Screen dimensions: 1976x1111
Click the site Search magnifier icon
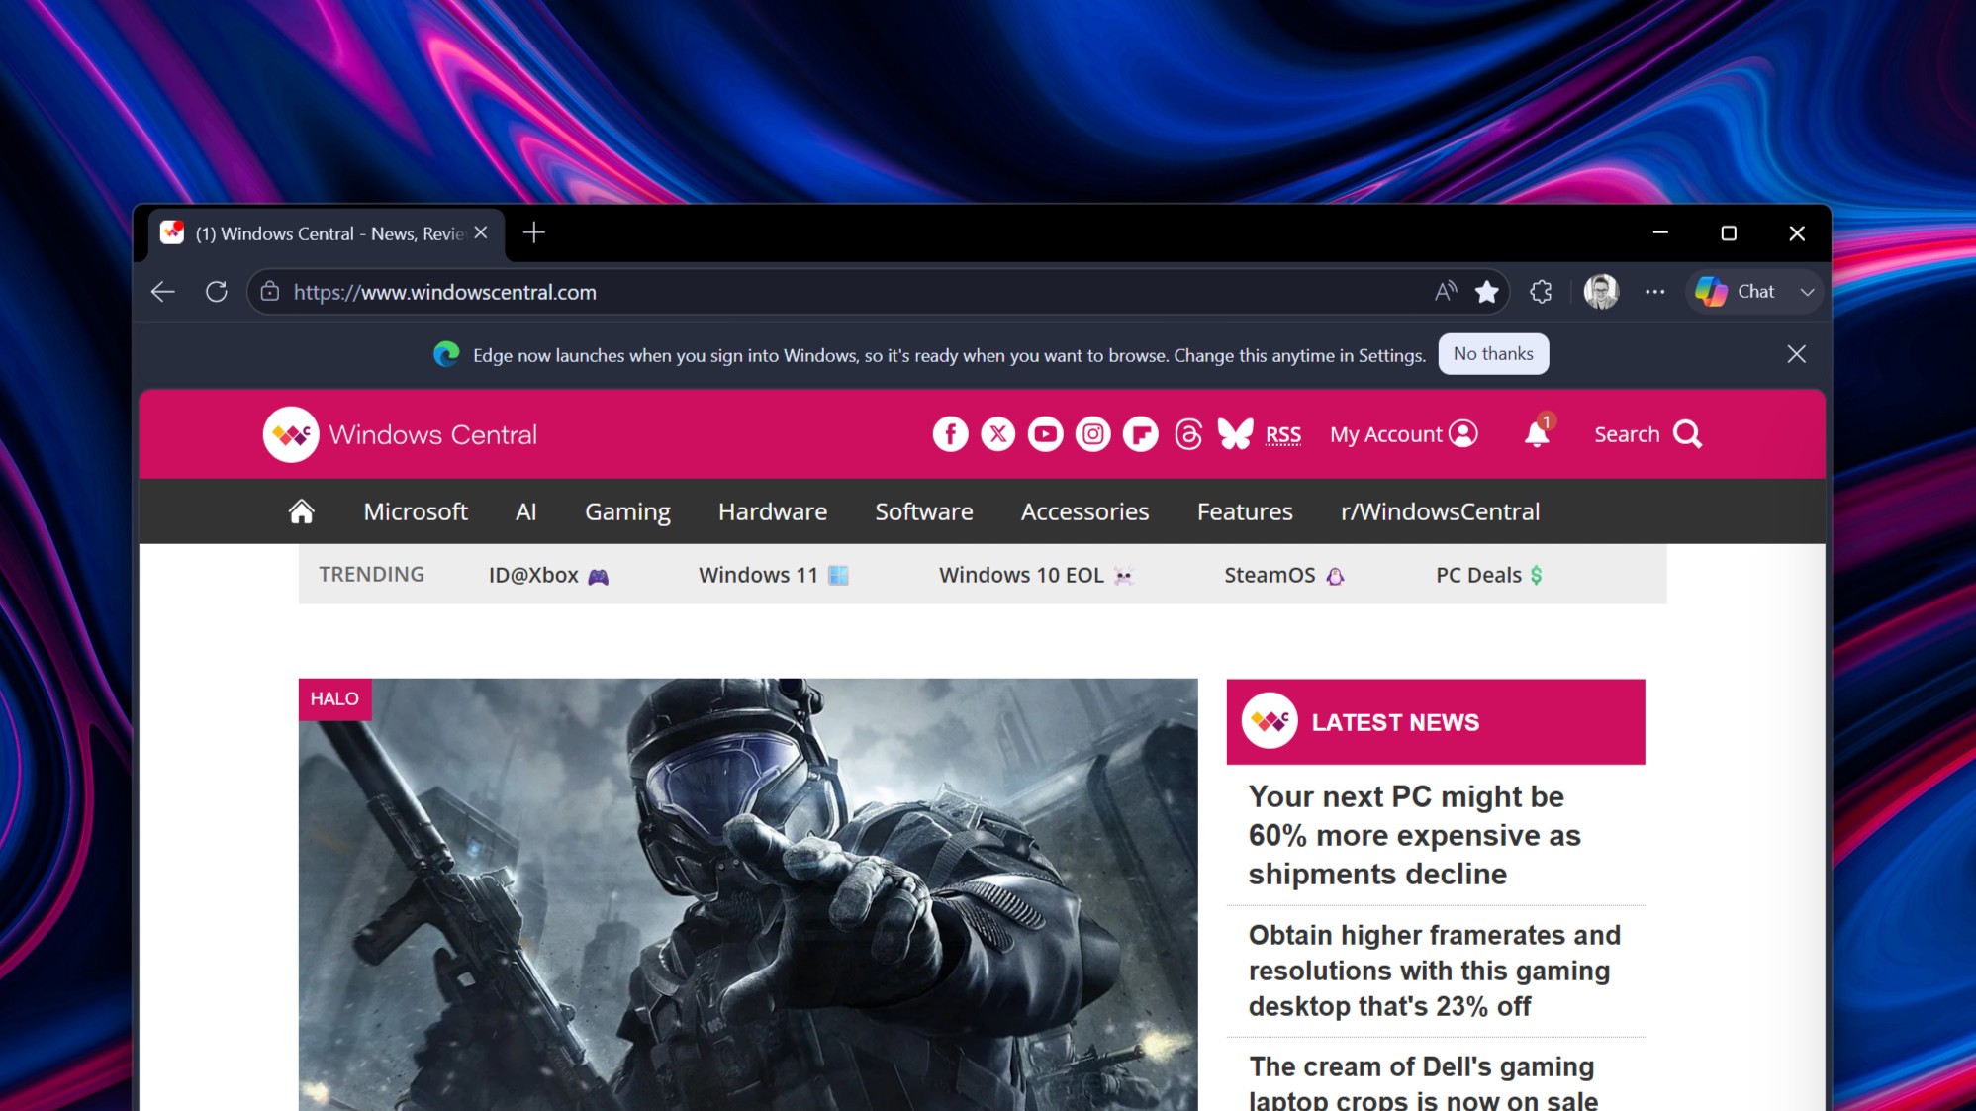(1687, 433)
